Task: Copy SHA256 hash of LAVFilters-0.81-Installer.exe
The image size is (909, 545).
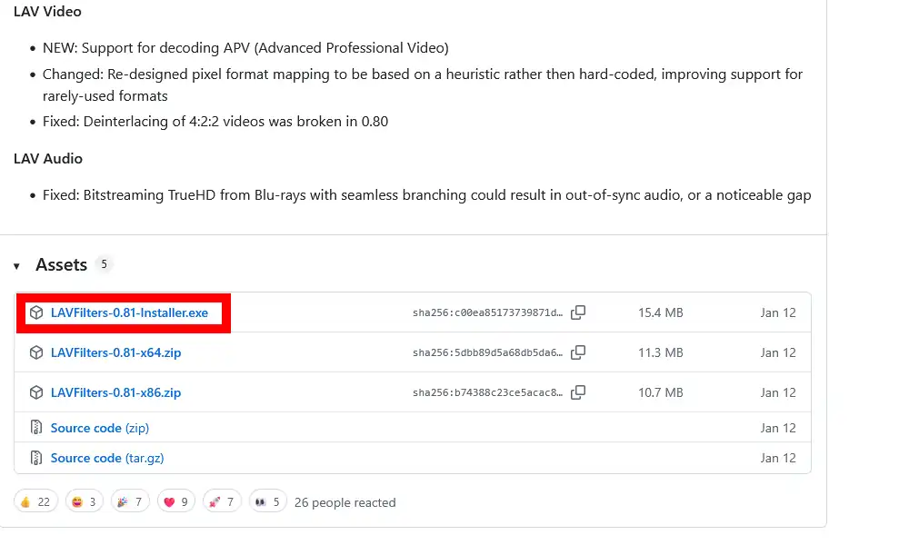Action: coord(578,312)
